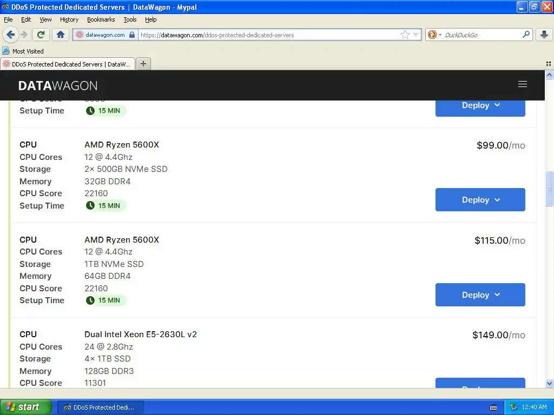This screenshot has height=415, width=554.
Task: Click the 24 @ 2.8Ghz cores value
Action: point(108,346)
